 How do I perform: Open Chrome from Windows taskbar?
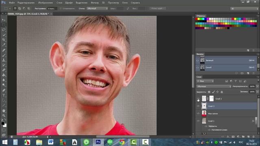tap(122, 142)
